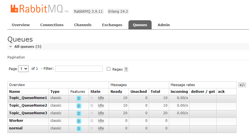Click the idle state of normal queue
249x137 pixels.
click(101, 128)
